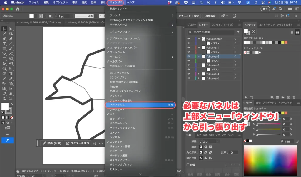Screen dimensions: 301x177
Task: Open the Layers panel flyout menu
Action: pyautogui.click(x=240, y=25)
